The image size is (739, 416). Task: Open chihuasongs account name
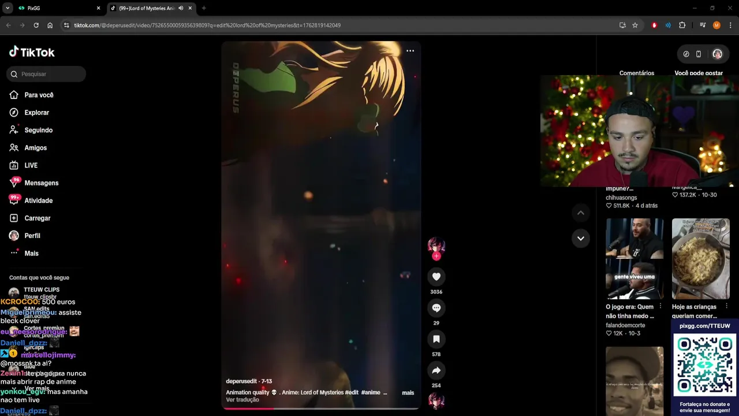pyautogui.click(x=621, y=198)
